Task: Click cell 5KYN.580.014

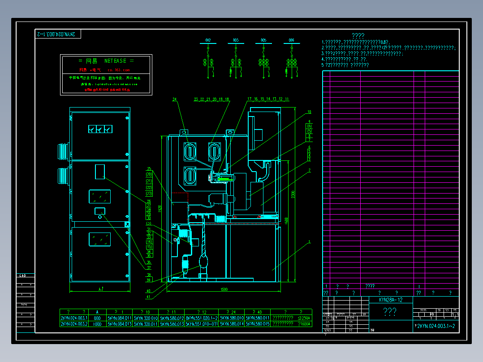Action: point(232,324)
